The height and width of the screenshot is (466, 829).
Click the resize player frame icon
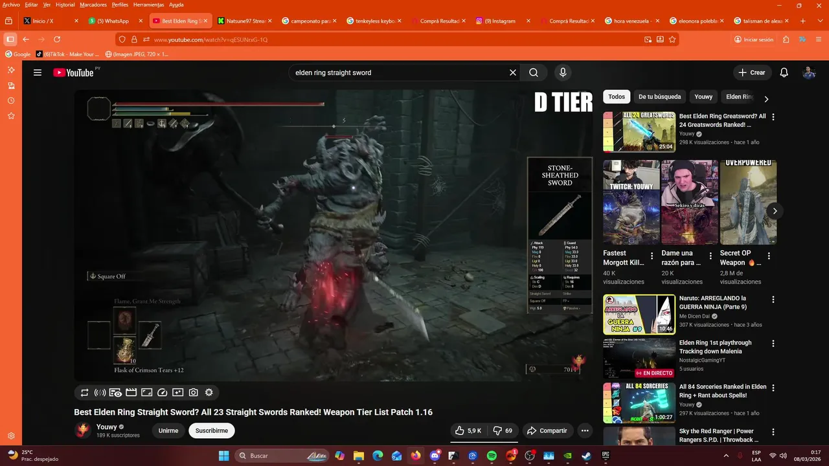pyautogui.click(x=146, y=392)
